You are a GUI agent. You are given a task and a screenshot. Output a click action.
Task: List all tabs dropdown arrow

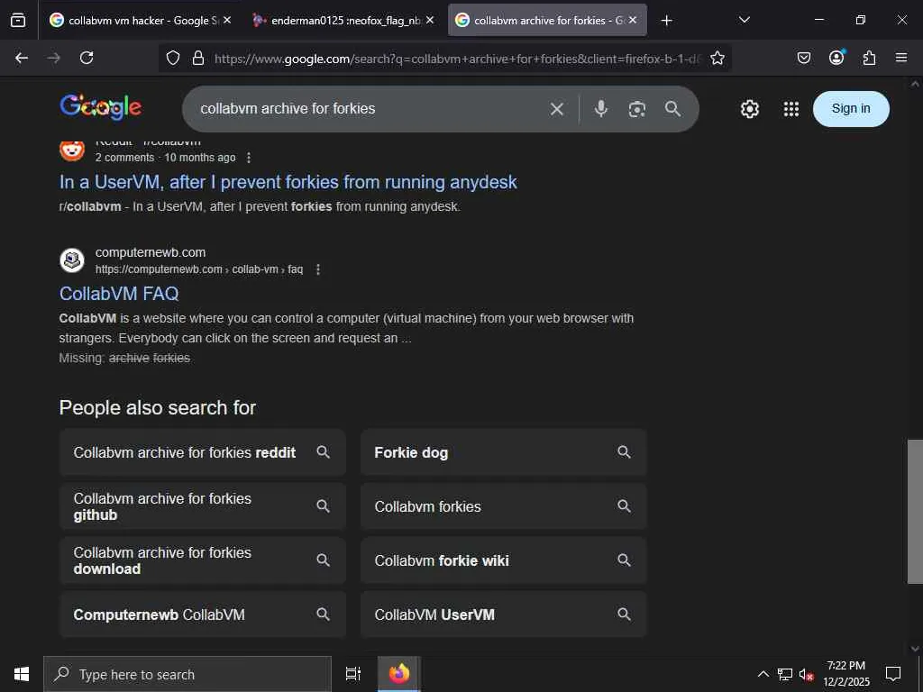[744, 20]
